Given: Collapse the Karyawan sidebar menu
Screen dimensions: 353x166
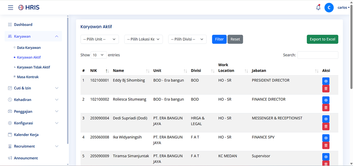Looking at the screenshot, I should pyautogui.click(x=57, y=36).
